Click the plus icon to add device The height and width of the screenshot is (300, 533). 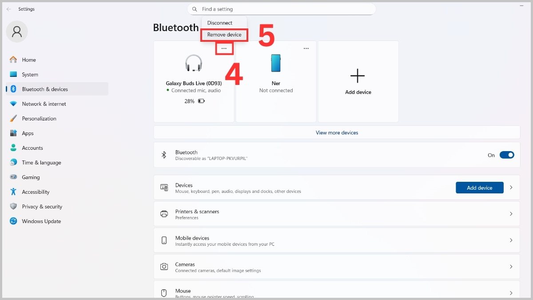pos(358,76)
